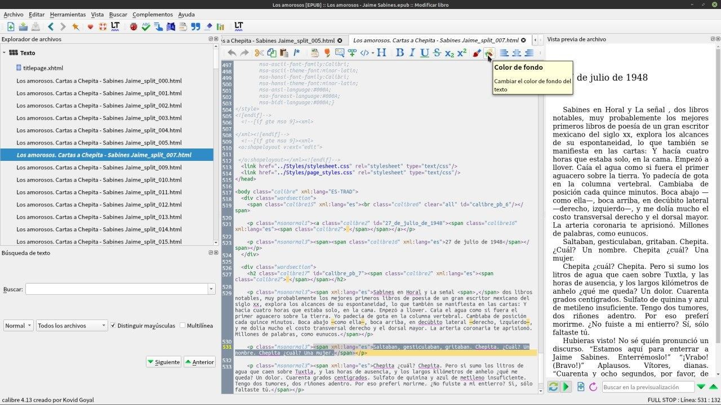
Task: Click the red paintbrush text color icon
Action: pyautogui.click(x=477, y=53)
